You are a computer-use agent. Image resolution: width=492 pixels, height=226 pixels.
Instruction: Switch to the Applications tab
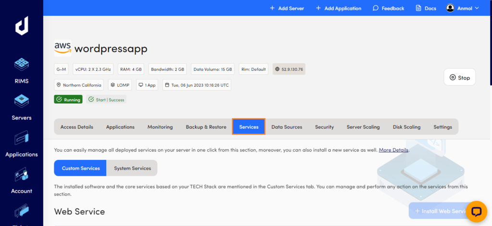120,127
